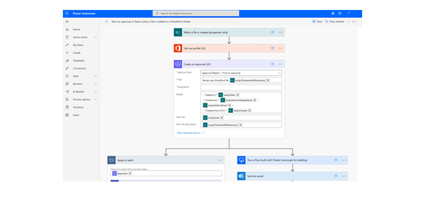Click the Office 365 Get my profile icon

pos(177,48)
